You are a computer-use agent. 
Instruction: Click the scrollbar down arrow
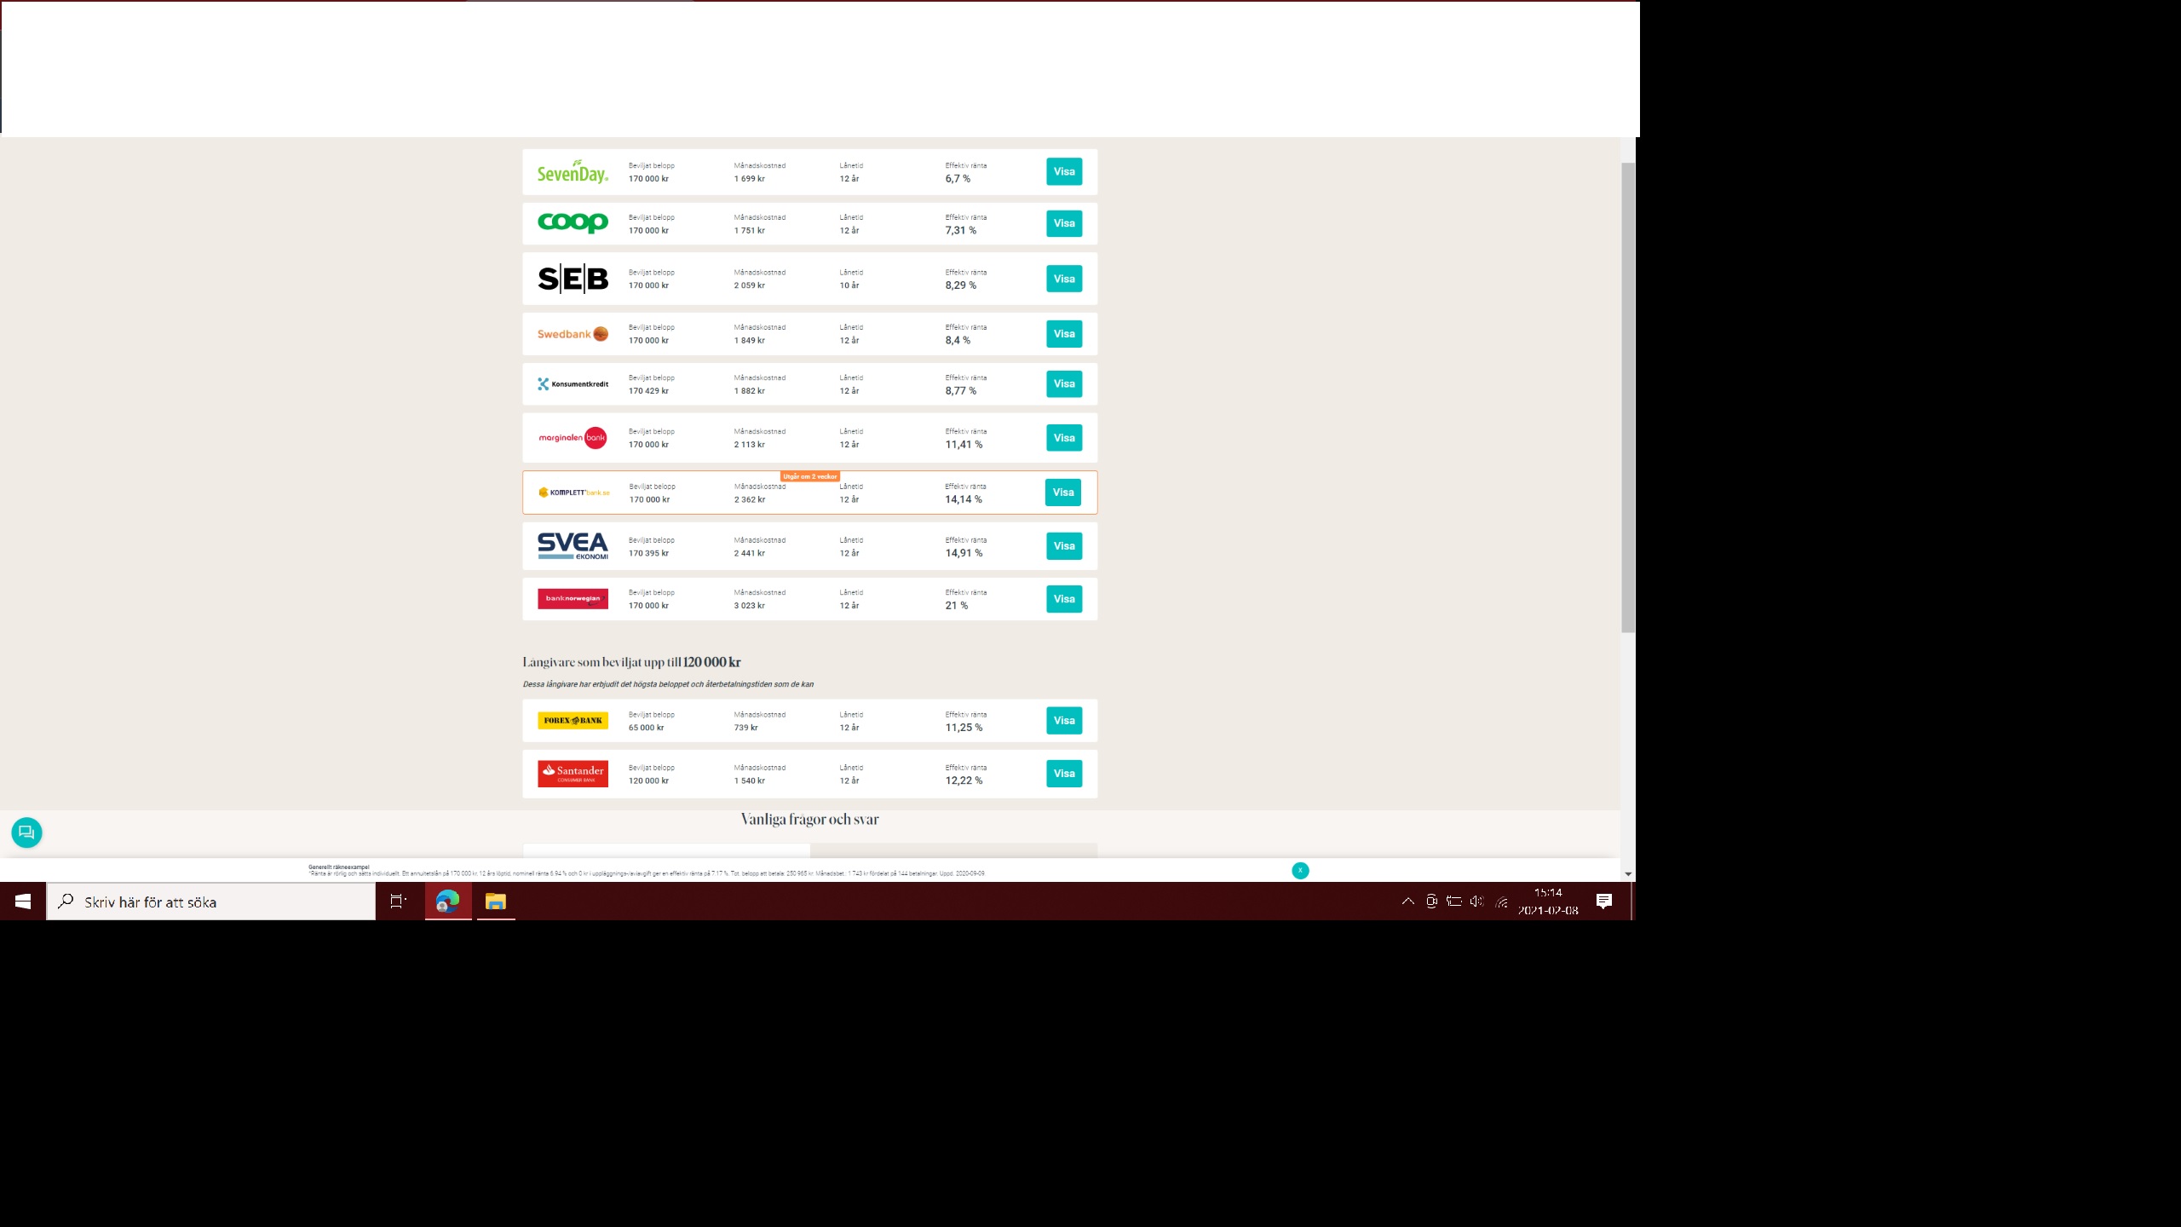1627,874
